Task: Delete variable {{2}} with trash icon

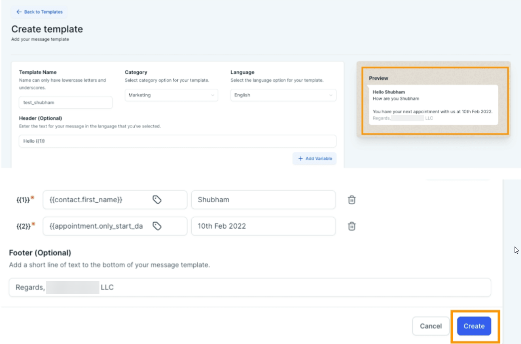Action: coord(352,226)
